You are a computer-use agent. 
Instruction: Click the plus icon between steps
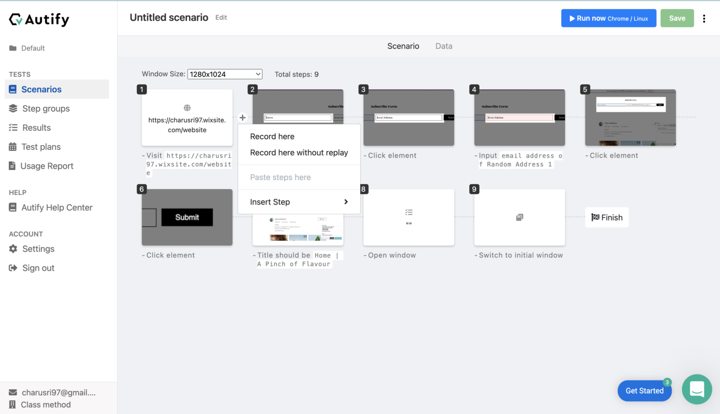tap(242, 118)
